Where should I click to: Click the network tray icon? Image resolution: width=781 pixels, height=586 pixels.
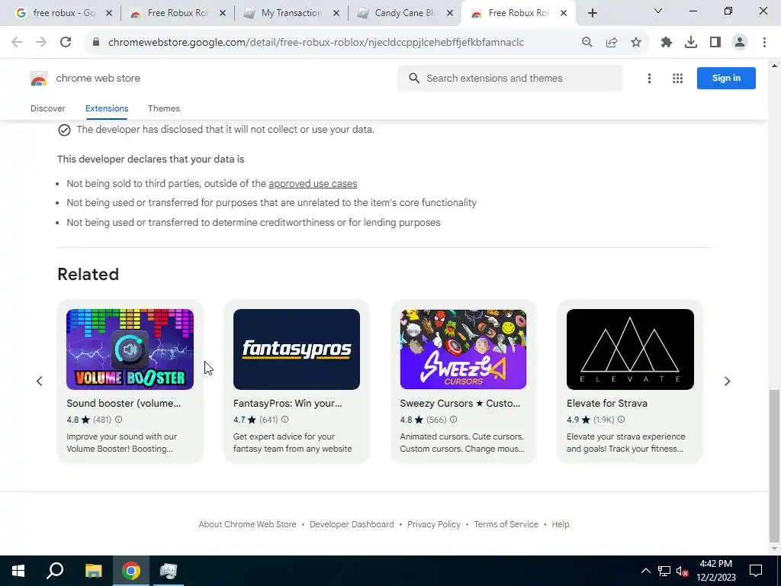[x=664, y=571]
